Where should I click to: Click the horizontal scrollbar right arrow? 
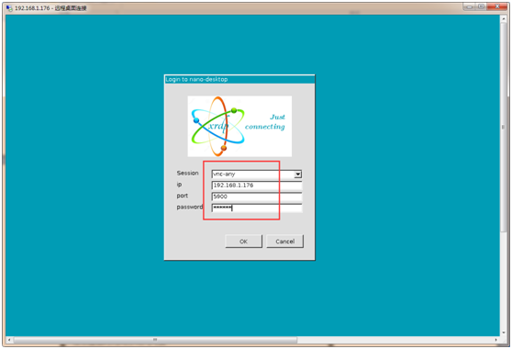496,340
